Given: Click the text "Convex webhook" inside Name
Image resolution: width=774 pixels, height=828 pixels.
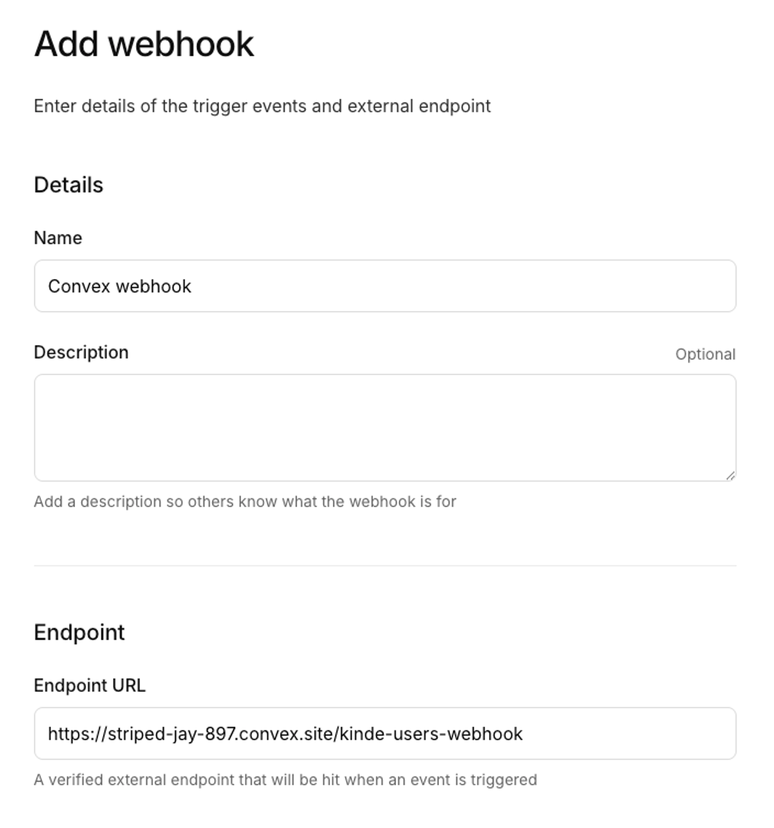Looking at the screenshot, I should tap(120, 286).
